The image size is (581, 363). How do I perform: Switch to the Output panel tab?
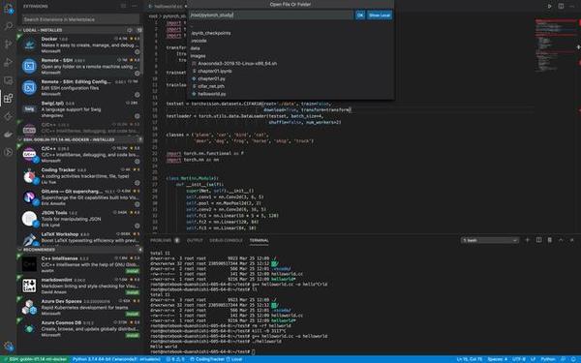coord(195,240)
